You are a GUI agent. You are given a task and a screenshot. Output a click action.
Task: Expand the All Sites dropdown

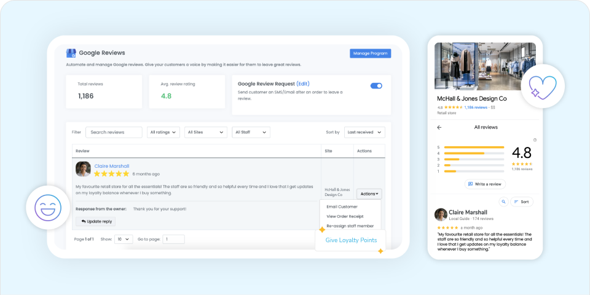point(206,132)
